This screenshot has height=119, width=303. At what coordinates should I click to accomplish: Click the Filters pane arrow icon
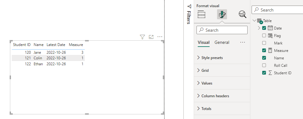[189, 6]
